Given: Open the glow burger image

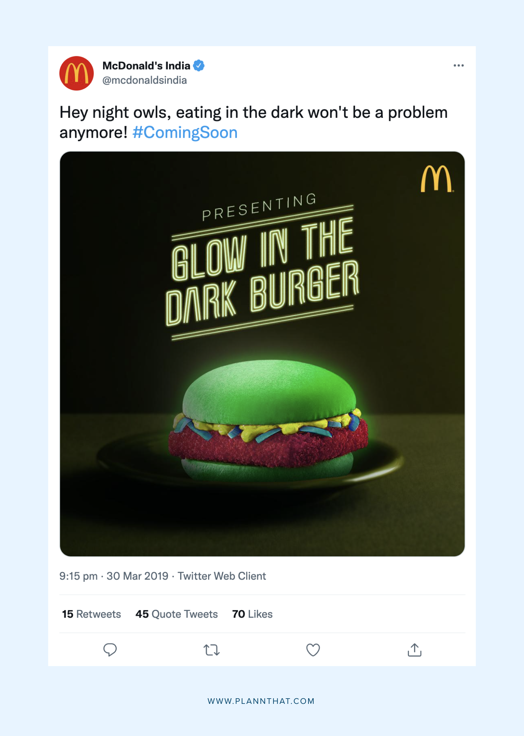Looking at the screenshot, I should [x=262, y=354].
